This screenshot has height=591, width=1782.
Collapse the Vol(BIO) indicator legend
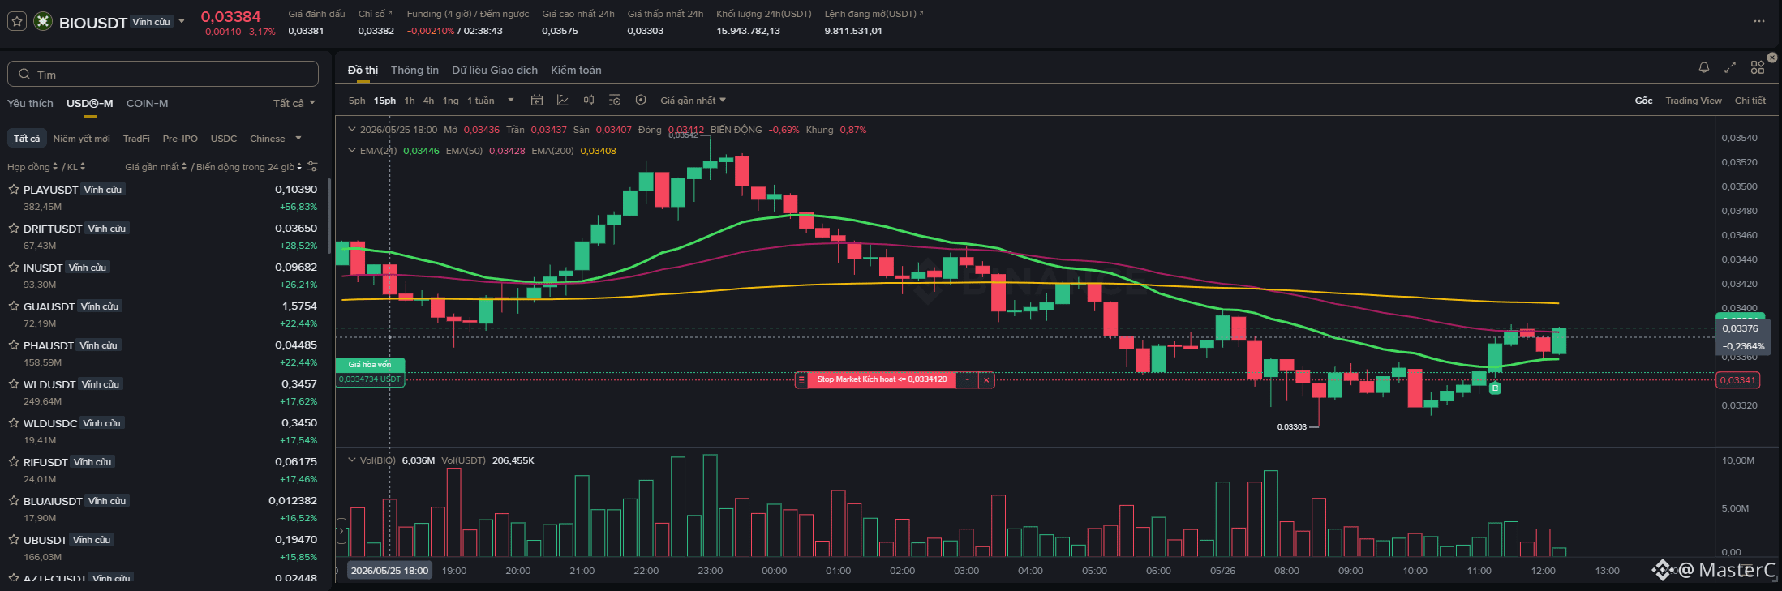tap(352, 460)
